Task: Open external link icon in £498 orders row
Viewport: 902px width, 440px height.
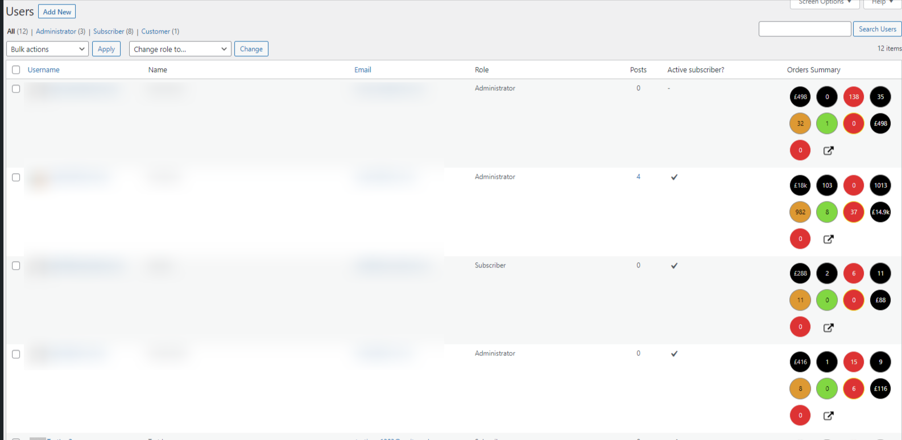Action: 828,150
